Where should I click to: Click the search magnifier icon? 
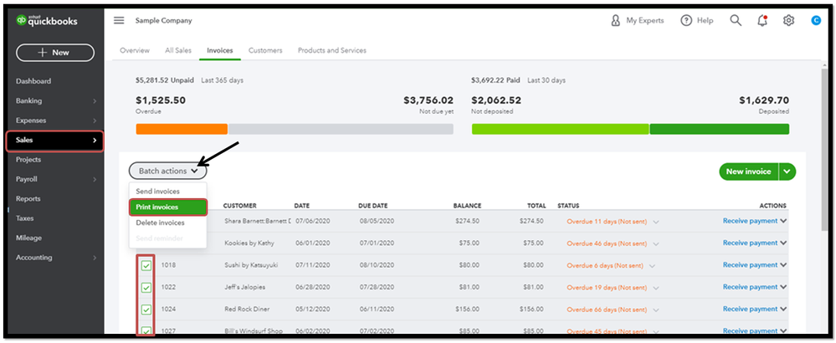coord(736,20)
